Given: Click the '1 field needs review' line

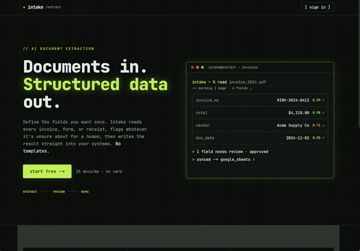Looking at the screenshot, I should (230, 152).
